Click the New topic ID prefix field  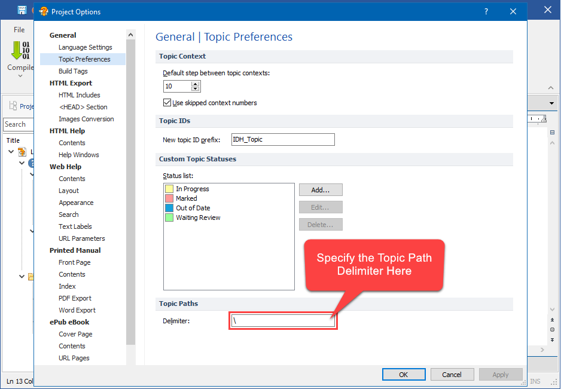pyautogui.click(x=283, y=139)
